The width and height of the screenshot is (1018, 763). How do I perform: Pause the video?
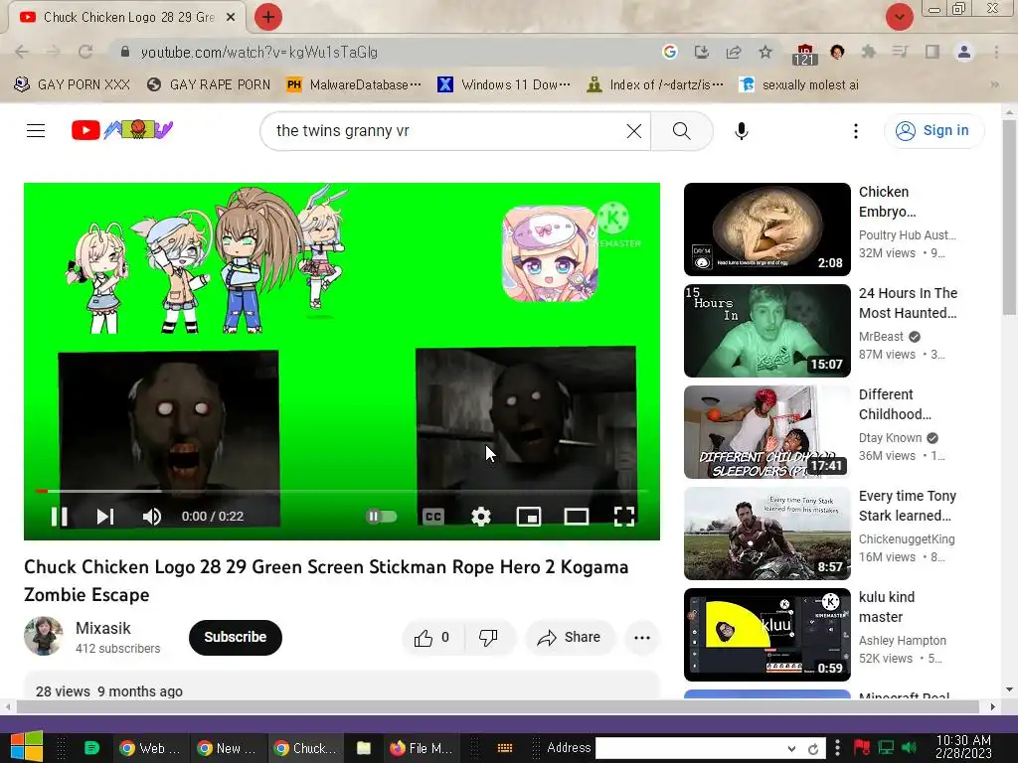(x=59, y=517)
